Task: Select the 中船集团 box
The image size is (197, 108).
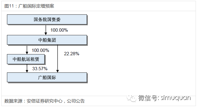Action: tap(47, 40)
